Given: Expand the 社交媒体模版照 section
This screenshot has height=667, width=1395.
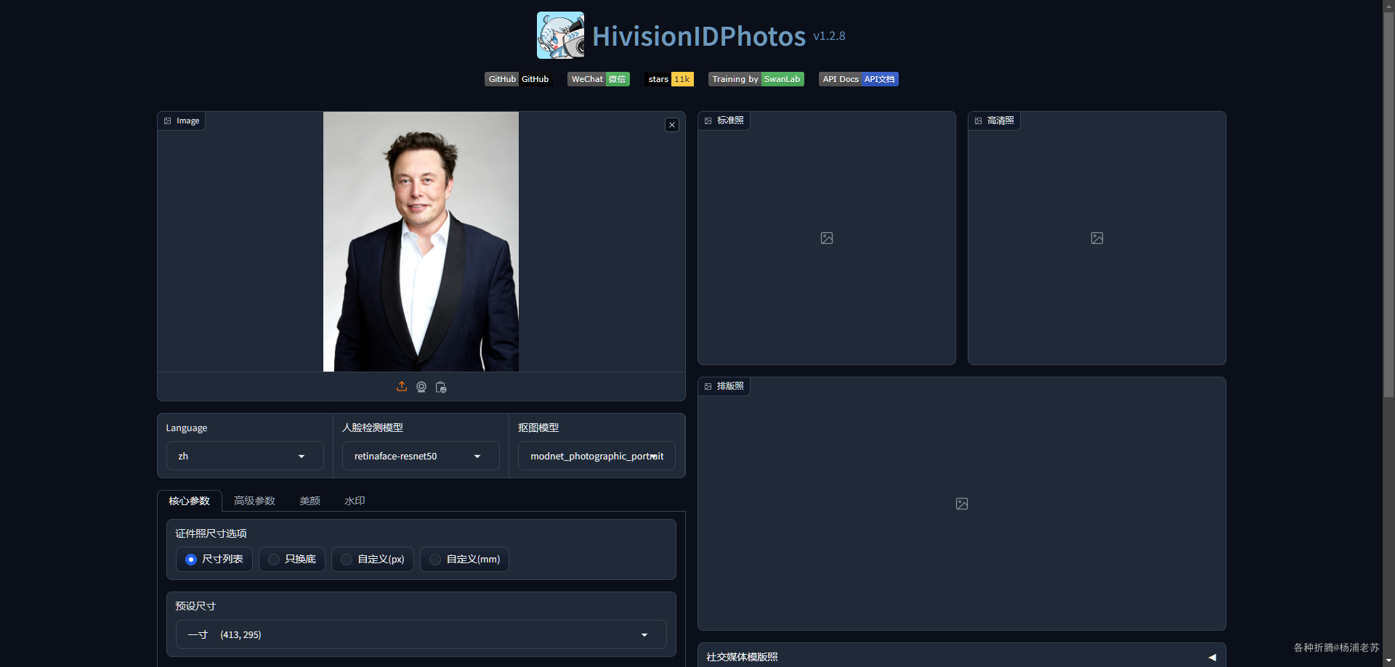Looking at the screenshot, I should pos(962,657).
